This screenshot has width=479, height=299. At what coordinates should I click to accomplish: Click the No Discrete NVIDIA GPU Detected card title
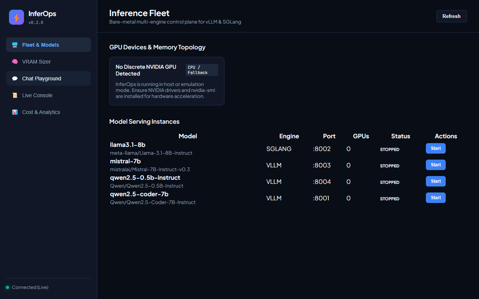[x=146, y=70]
